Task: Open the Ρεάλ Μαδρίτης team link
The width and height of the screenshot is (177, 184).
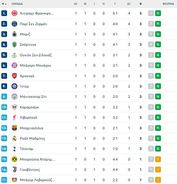Action: click(32, 138)
